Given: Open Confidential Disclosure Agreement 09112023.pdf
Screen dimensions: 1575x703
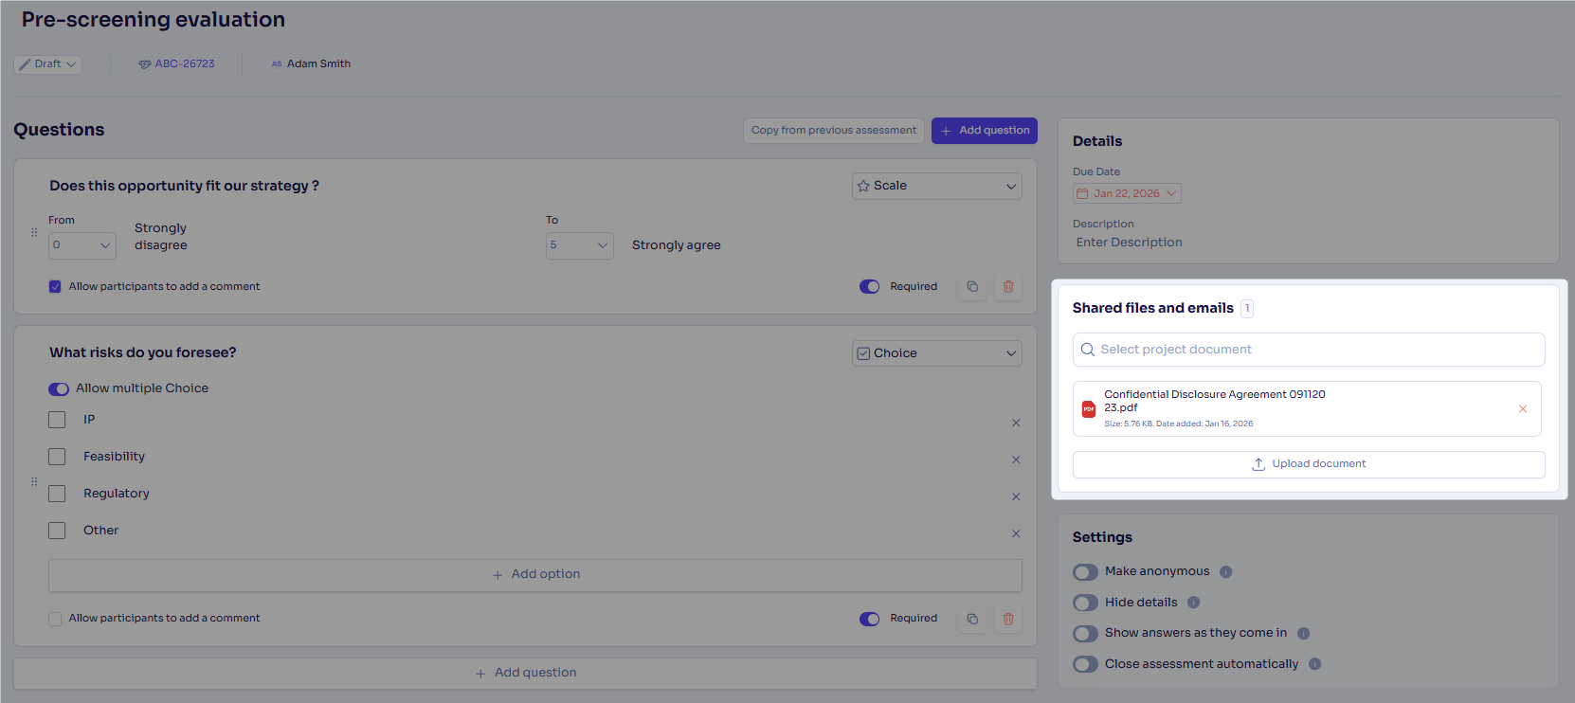Looking at the screenshot, I should tap(1215, 401).
